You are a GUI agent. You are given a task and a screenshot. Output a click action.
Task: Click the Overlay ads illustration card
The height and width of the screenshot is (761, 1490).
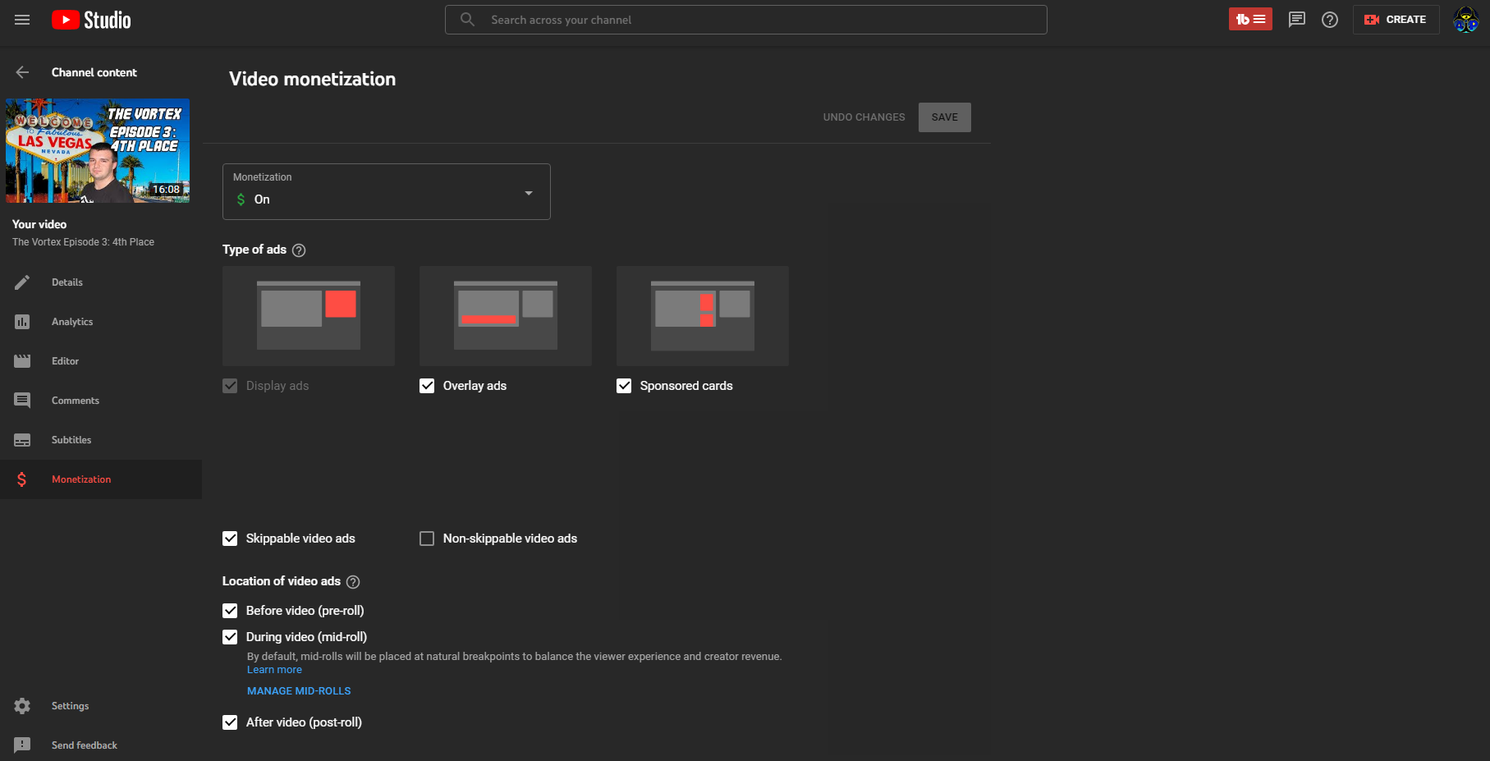pyautogui.click(x=506, y=316)
